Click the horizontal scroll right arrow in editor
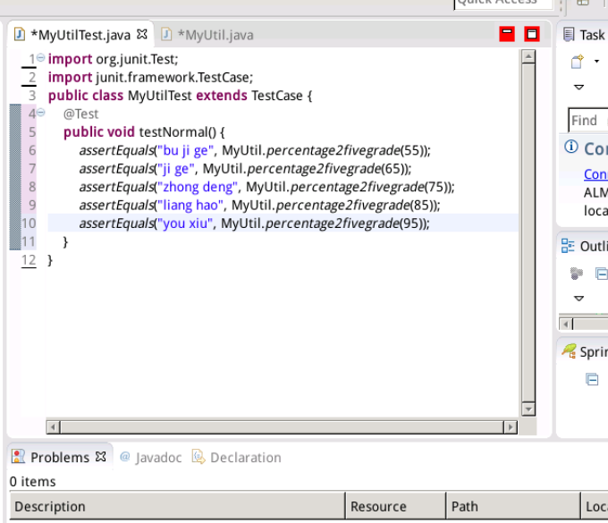 (x=511, y=427)
